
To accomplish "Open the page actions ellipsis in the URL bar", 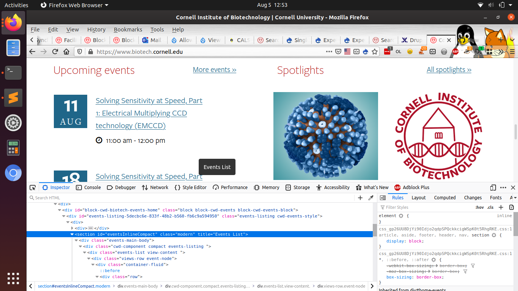I will (329, 52).
